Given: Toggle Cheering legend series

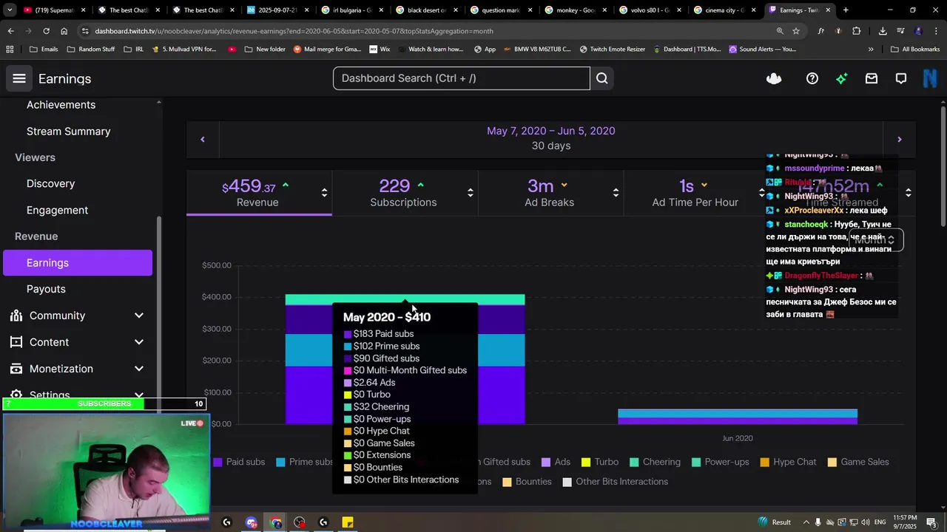Looking at the screenshot, I should click(x=655, y=462).
